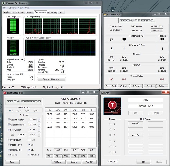Open Options in RealTemp window

coord(162,86)
